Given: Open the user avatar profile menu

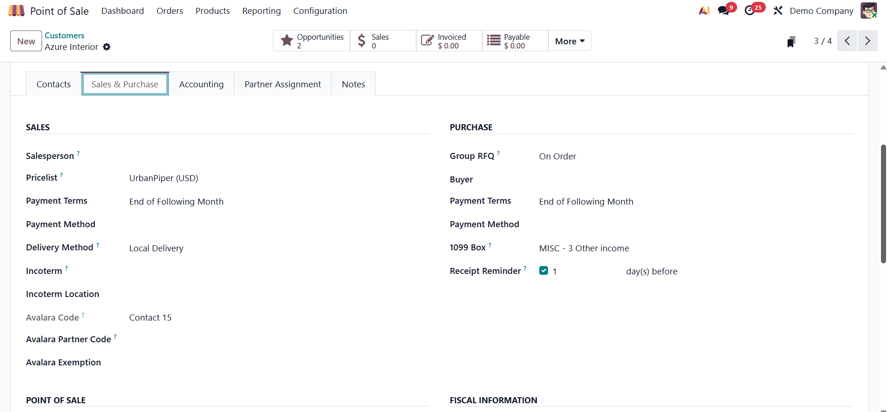Looking at the screenshot, I should pos(870,10).
